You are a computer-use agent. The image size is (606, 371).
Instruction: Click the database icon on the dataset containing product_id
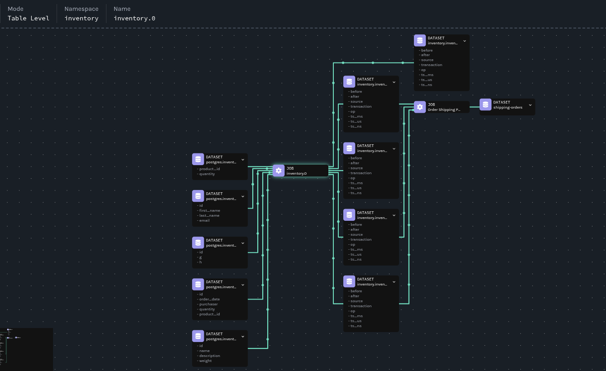[198, 159]
